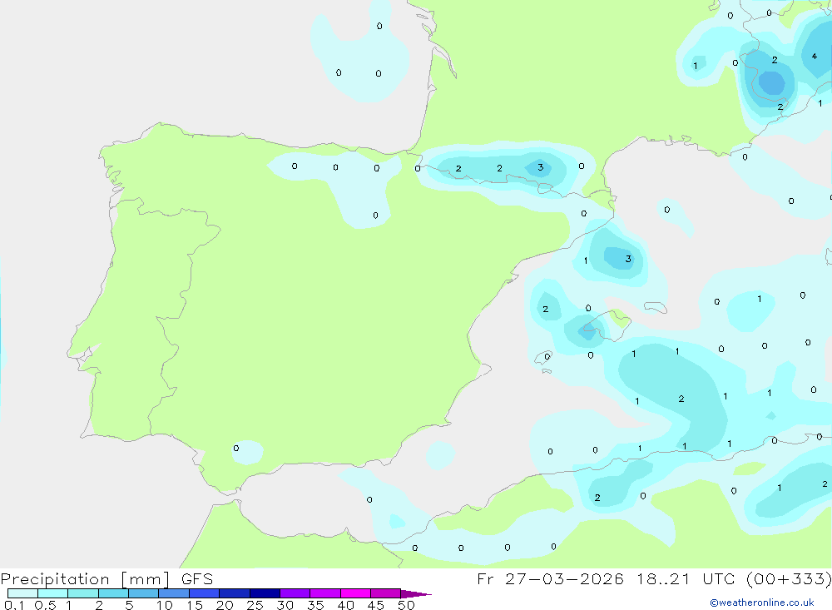Screen dimensions: 832x610
Task: Click the '50' legend scale label
Action: pos(406,605)
